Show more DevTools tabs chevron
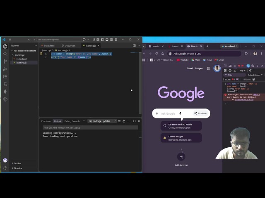Viewport: 265px width, 198px height. tap(235, 66)
